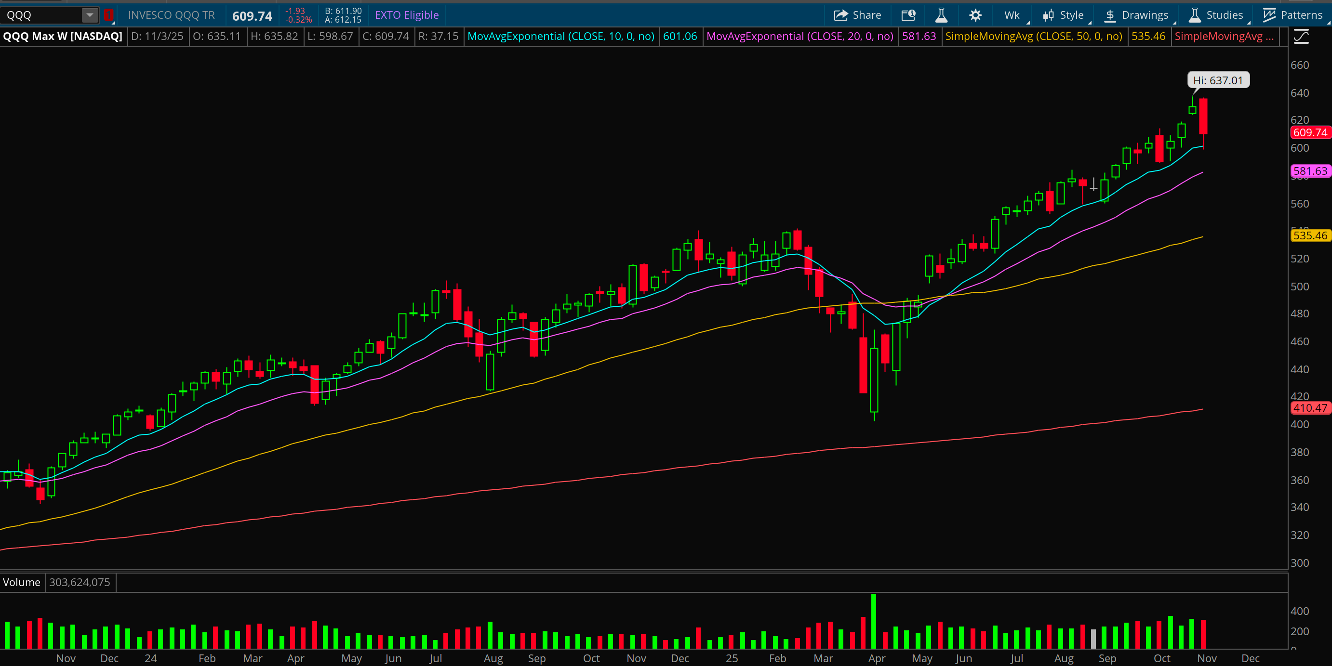Click the red link number 1 indicator

108,15
